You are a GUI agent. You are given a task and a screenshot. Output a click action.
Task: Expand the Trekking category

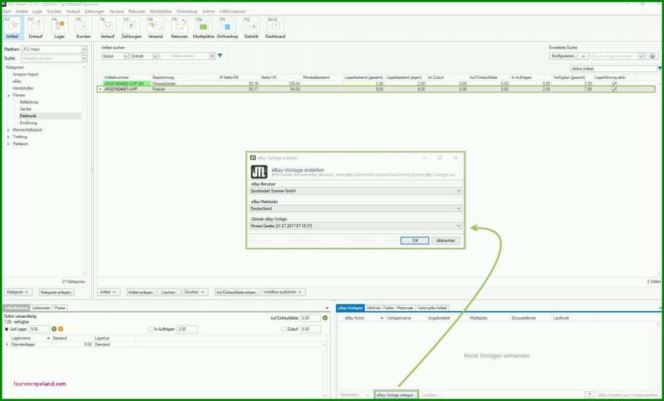[8, 137]
